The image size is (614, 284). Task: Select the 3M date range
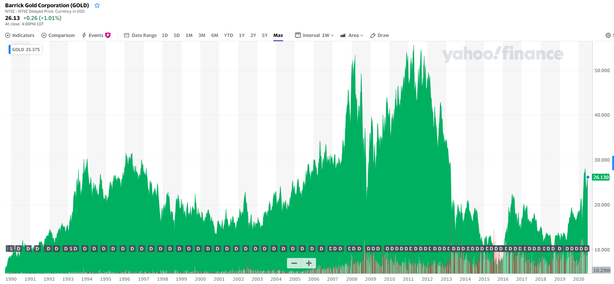click(x=202, y=35)
